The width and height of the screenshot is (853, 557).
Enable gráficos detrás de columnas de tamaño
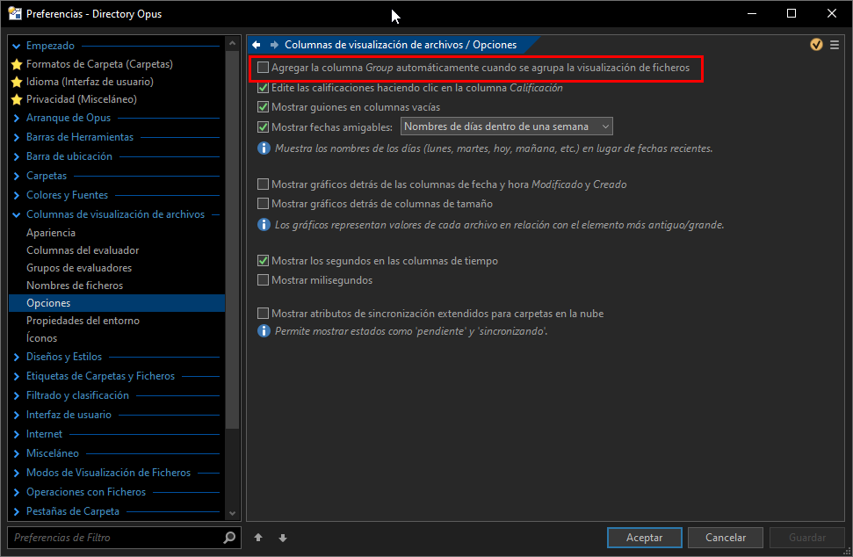pos(264,204)
